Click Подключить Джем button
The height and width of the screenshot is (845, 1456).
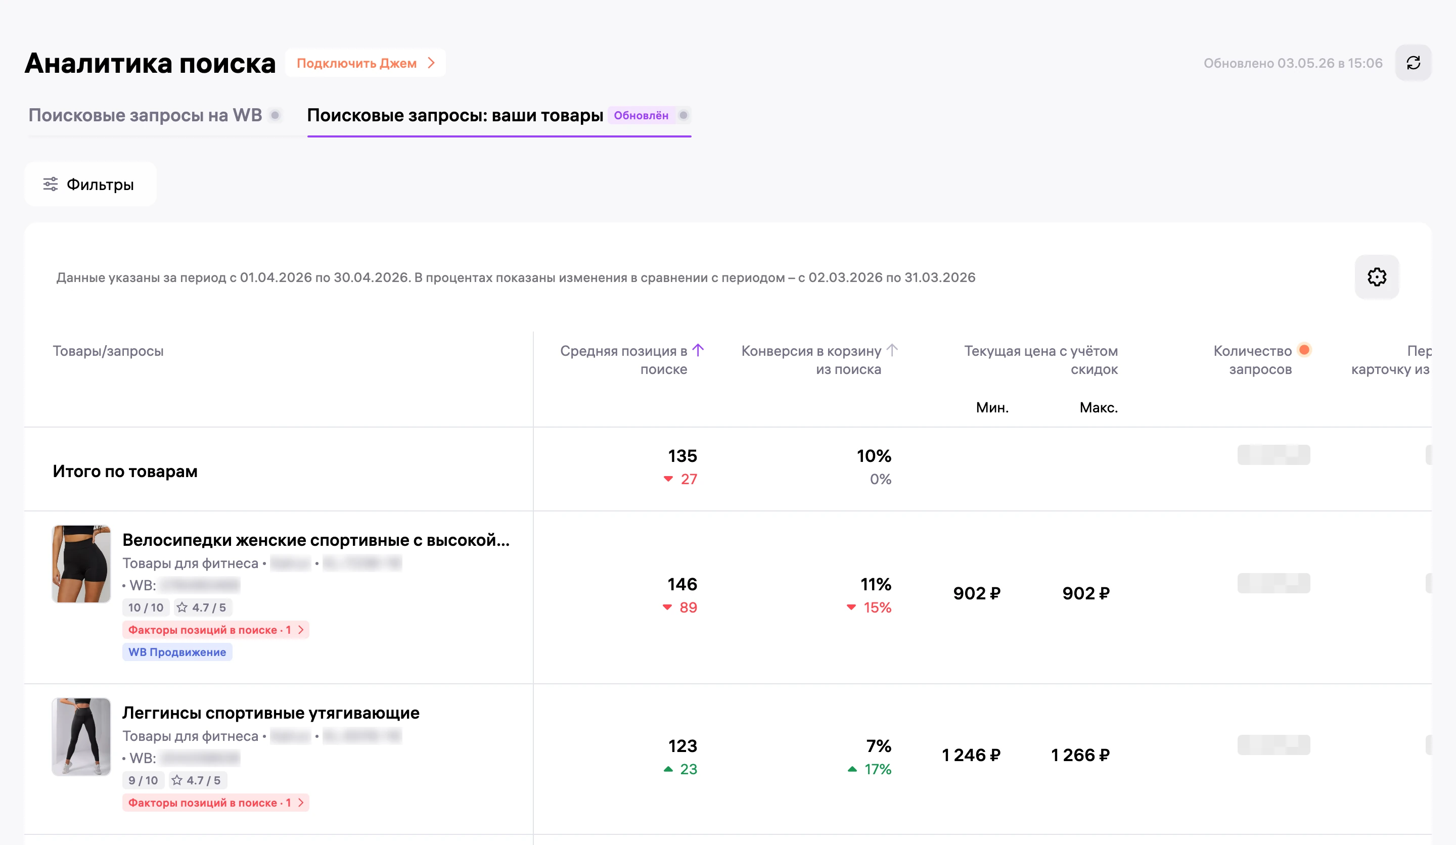[365, 63]
